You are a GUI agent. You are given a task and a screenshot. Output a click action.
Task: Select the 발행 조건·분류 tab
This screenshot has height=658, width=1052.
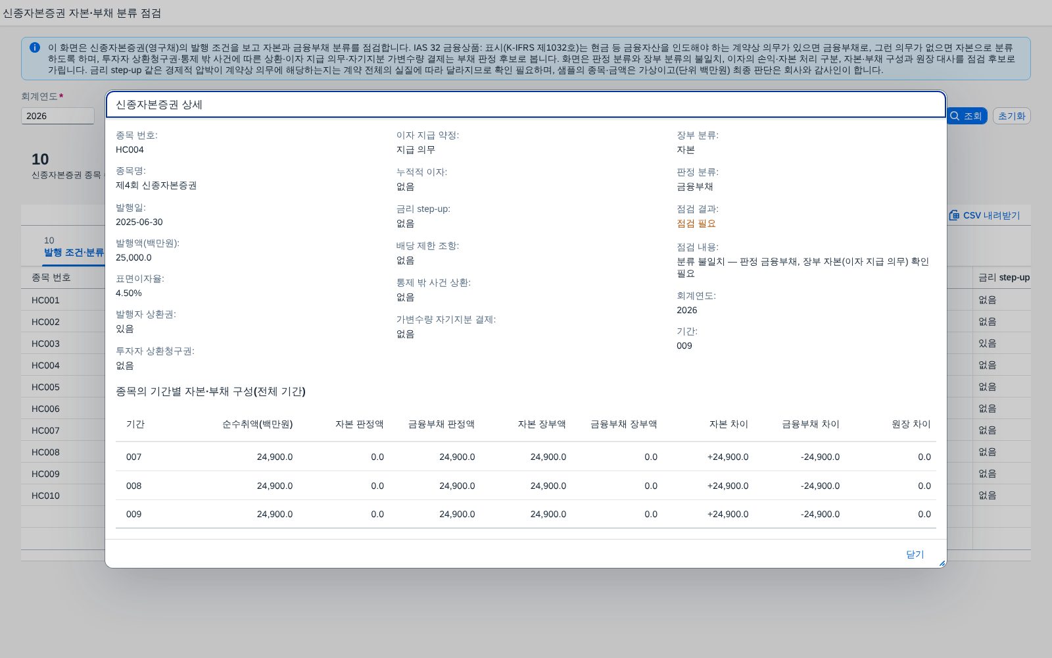point(74,247)
